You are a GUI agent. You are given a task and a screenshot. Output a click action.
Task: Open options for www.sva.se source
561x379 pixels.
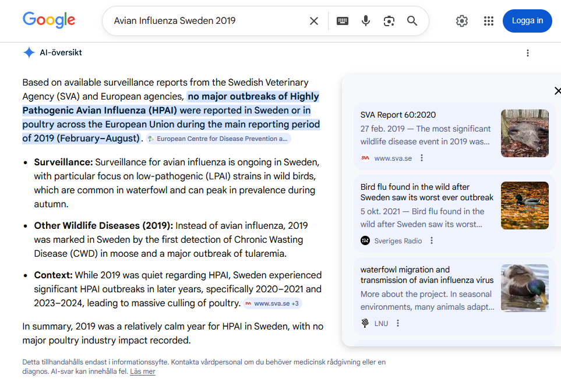pos(422,158)
